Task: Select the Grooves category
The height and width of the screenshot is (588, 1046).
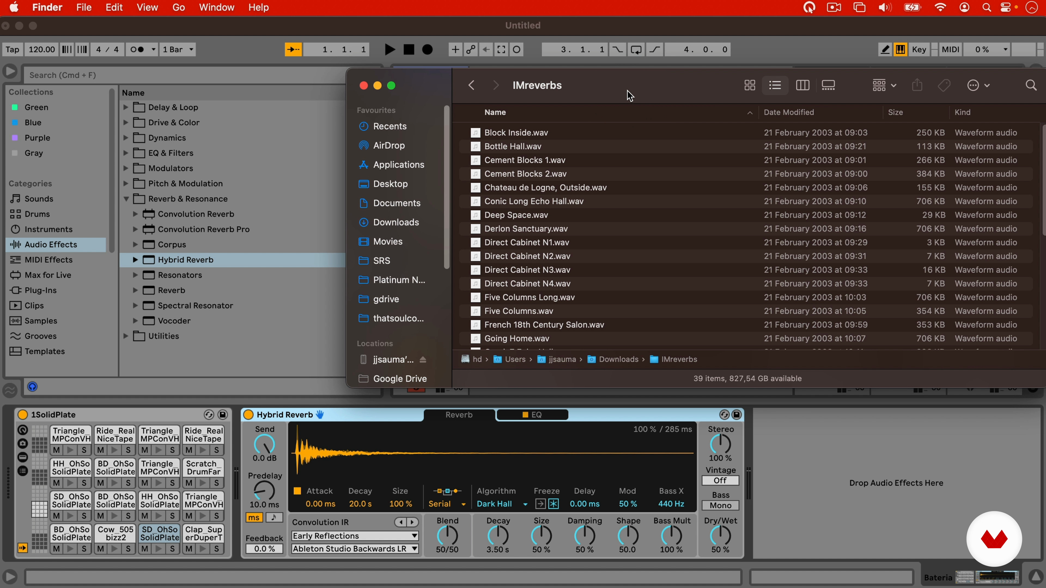Action: 40,336
